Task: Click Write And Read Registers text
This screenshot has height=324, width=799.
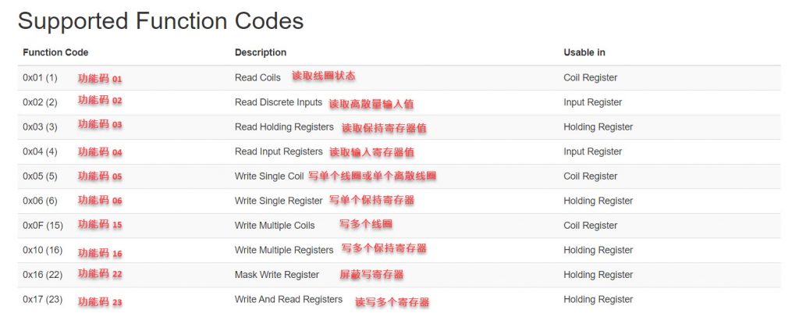Action: 289,300
